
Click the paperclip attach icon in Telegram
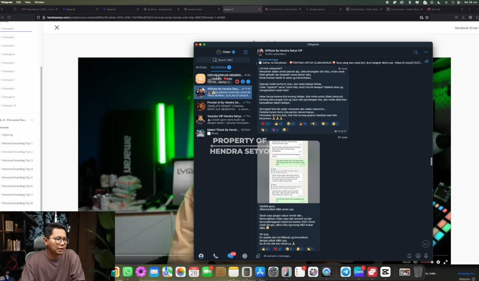[x=258, y=256]
